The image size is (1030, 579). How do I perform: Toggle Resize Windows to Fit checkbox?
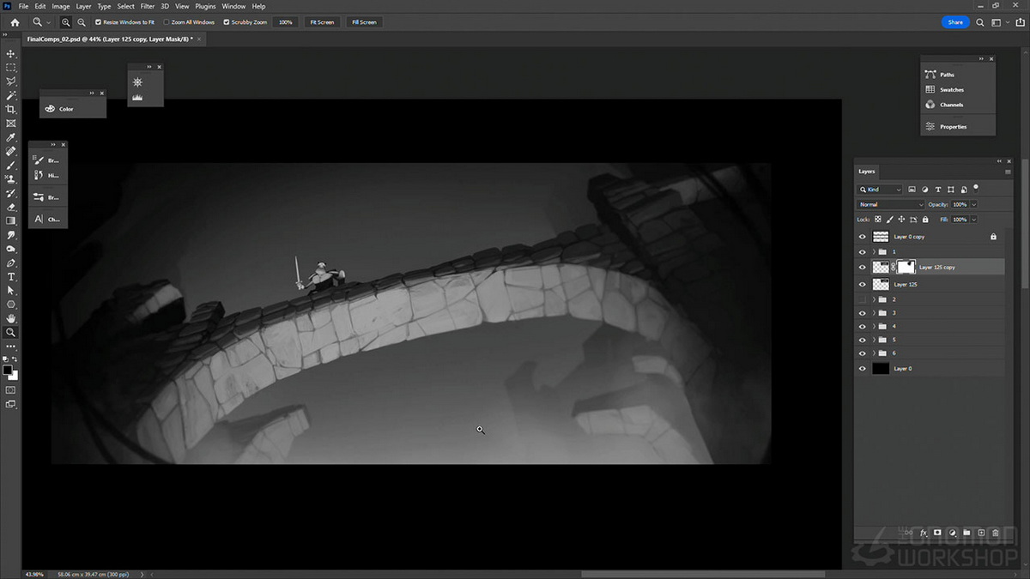pyautogui.click(x=98, y=22)
